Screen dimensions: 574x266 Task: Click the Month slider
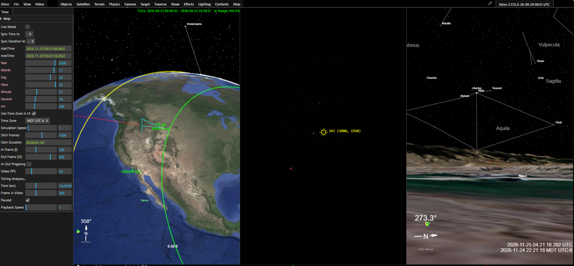pos(41,70)
